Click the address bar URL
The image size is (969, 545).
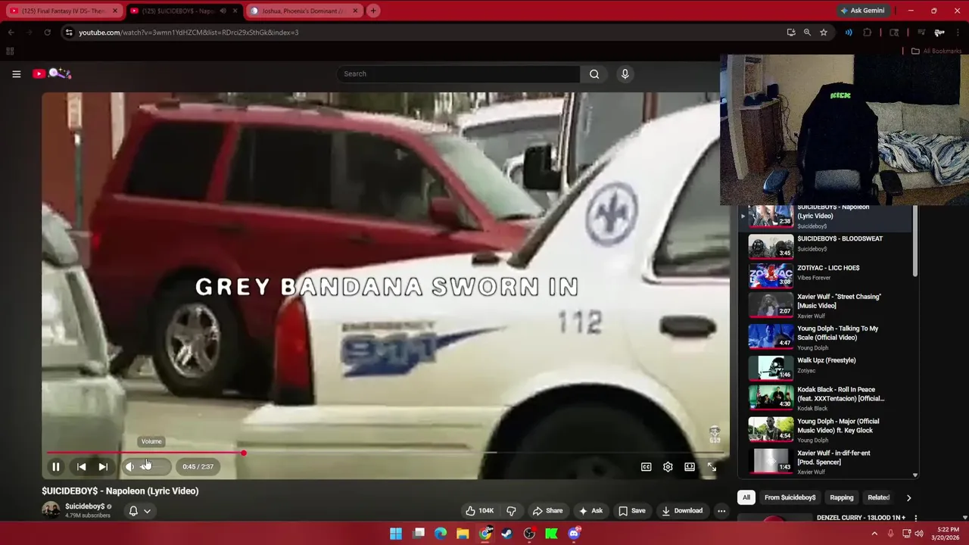coord(189,33)
